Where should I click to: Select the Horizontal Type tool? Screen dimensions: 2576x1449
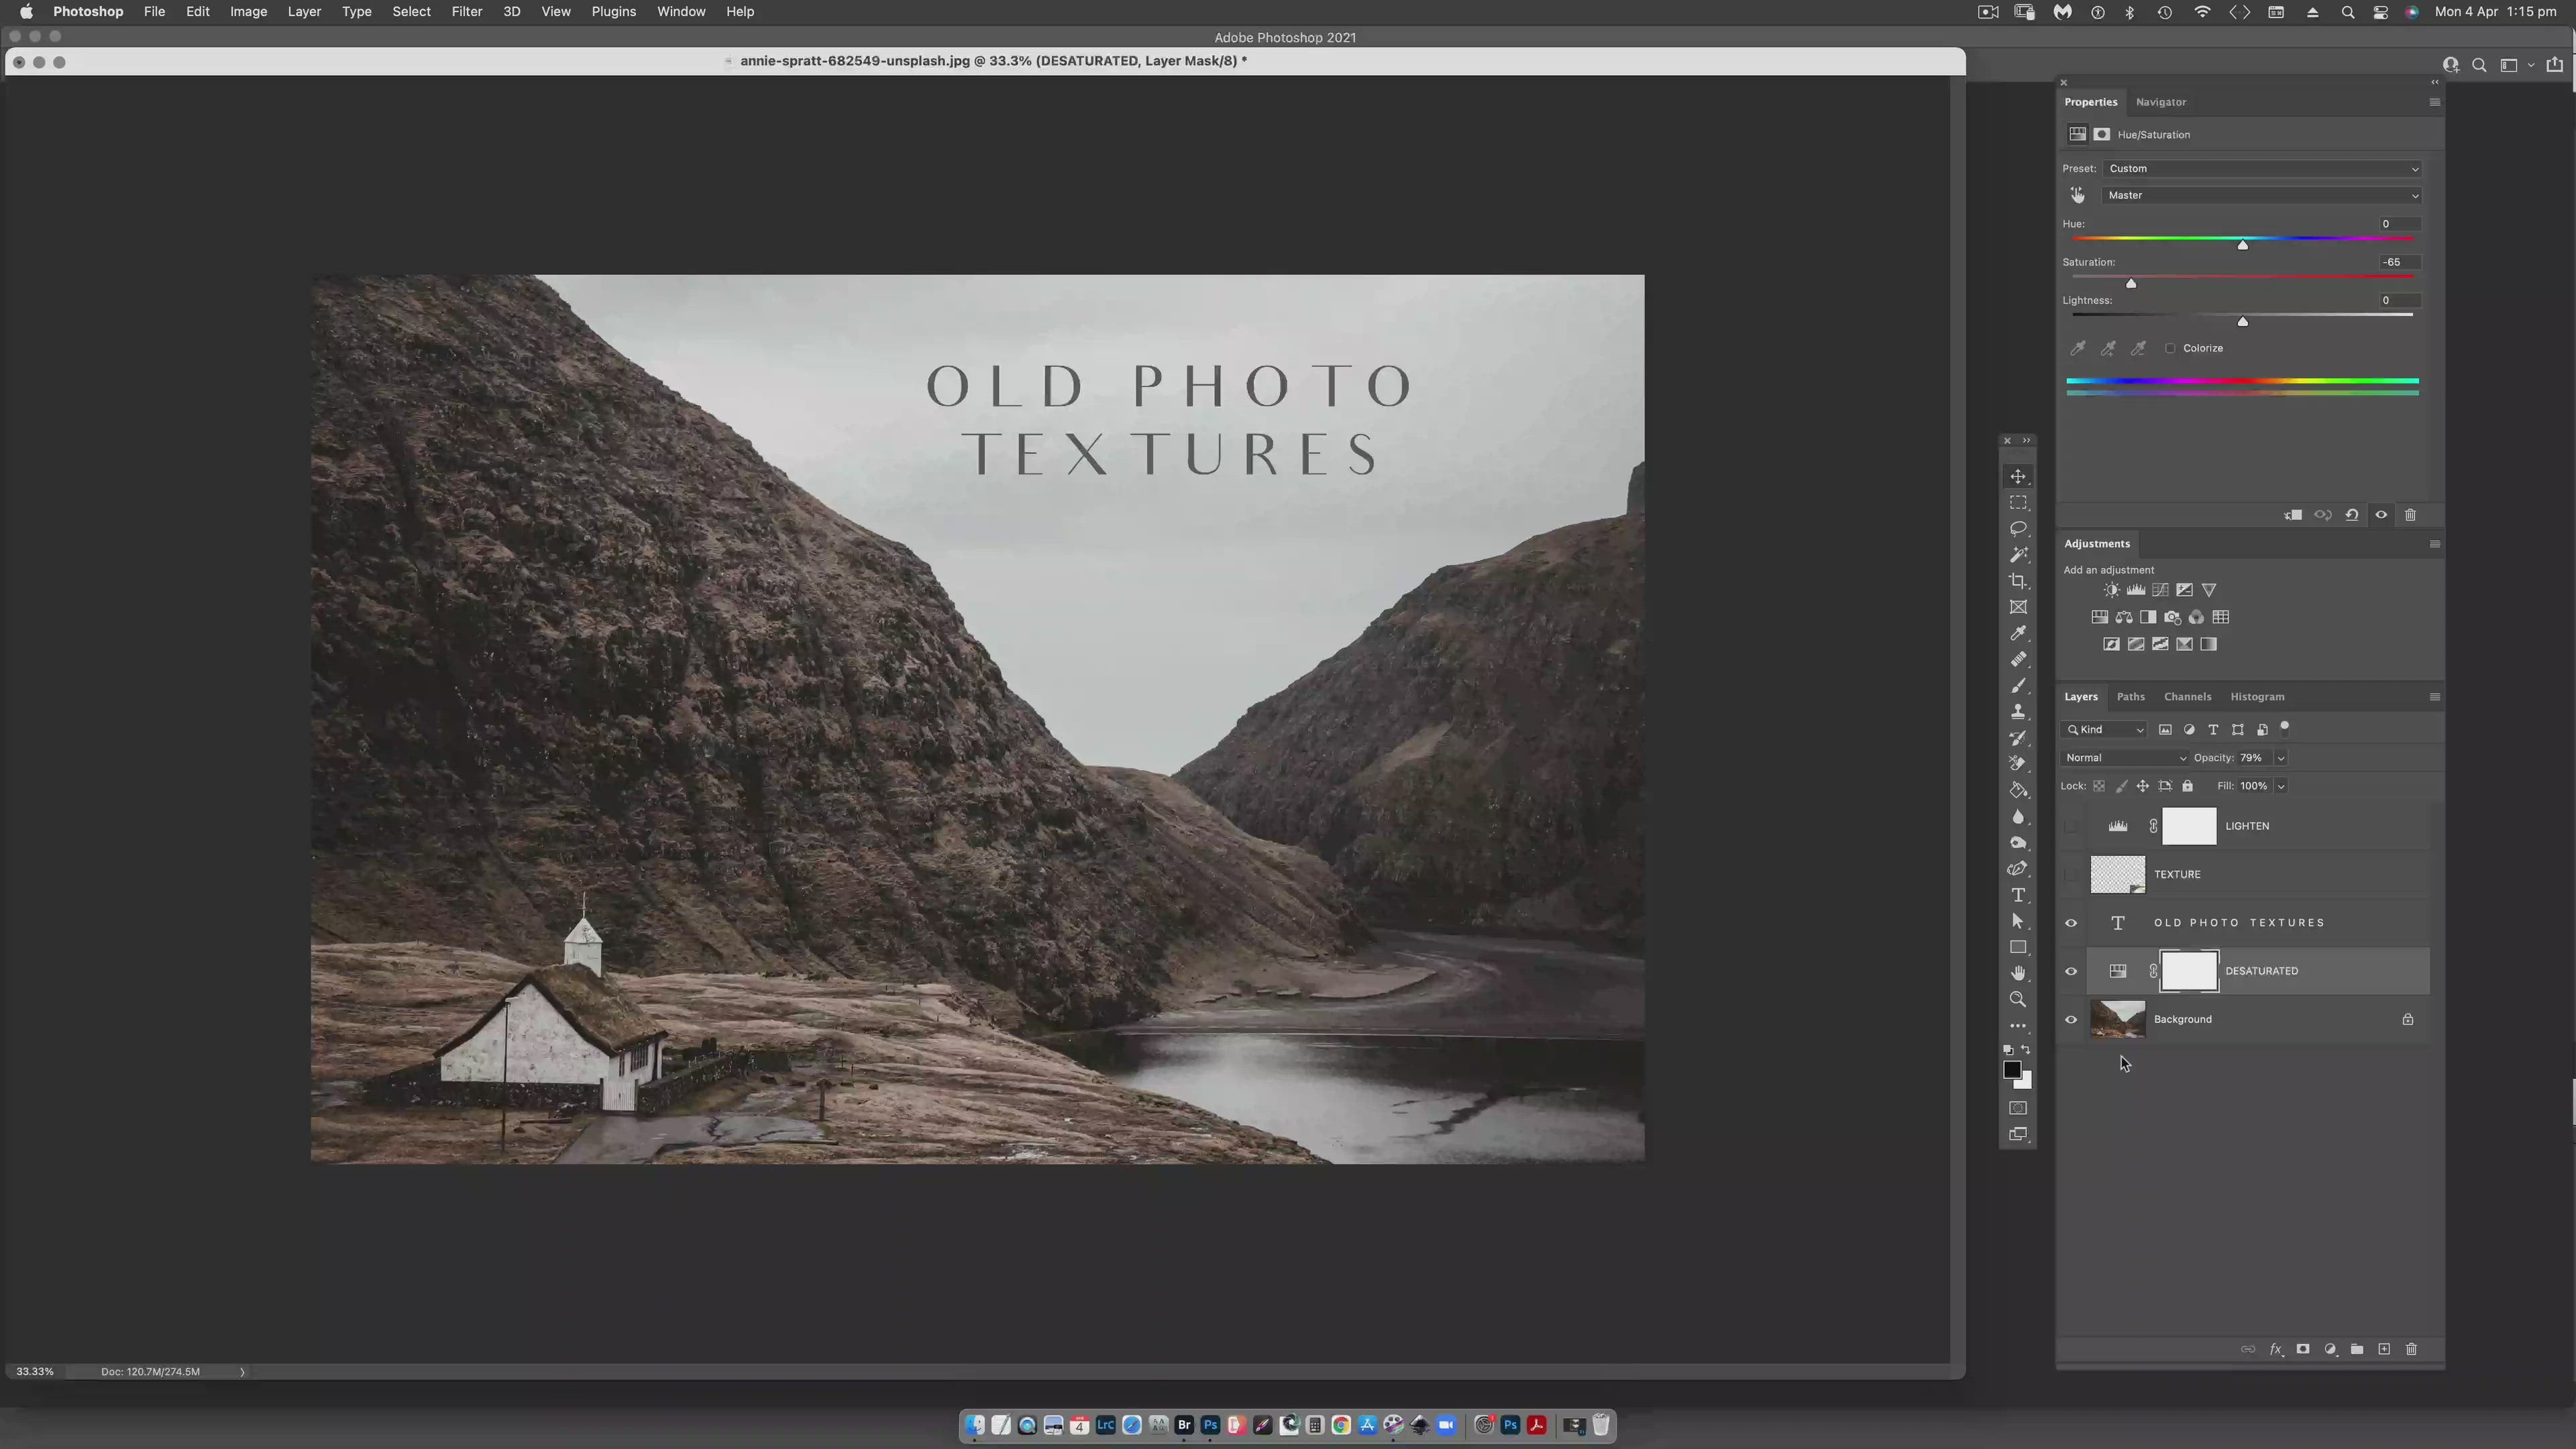[x=2018, y=895]
